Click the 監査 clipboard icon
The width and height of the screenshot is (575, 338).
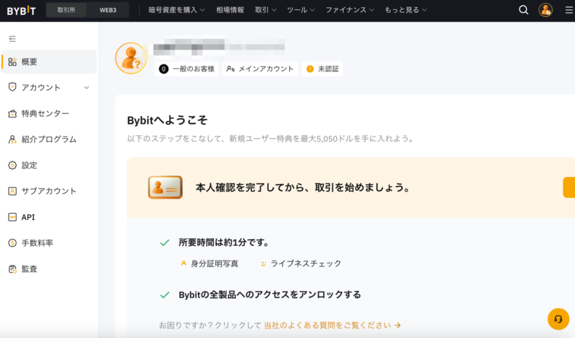[12, 269]
